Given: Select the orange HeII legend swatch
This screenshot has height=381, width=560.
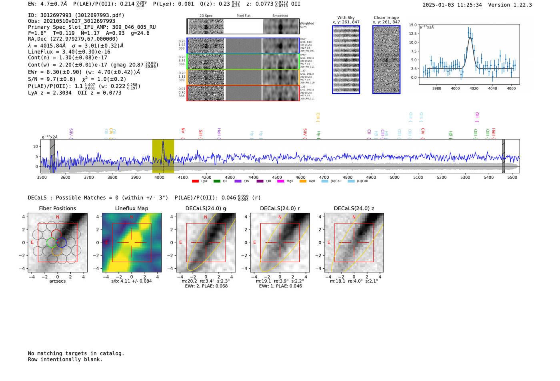Looking at the screenshot, I should pos(303,182).
